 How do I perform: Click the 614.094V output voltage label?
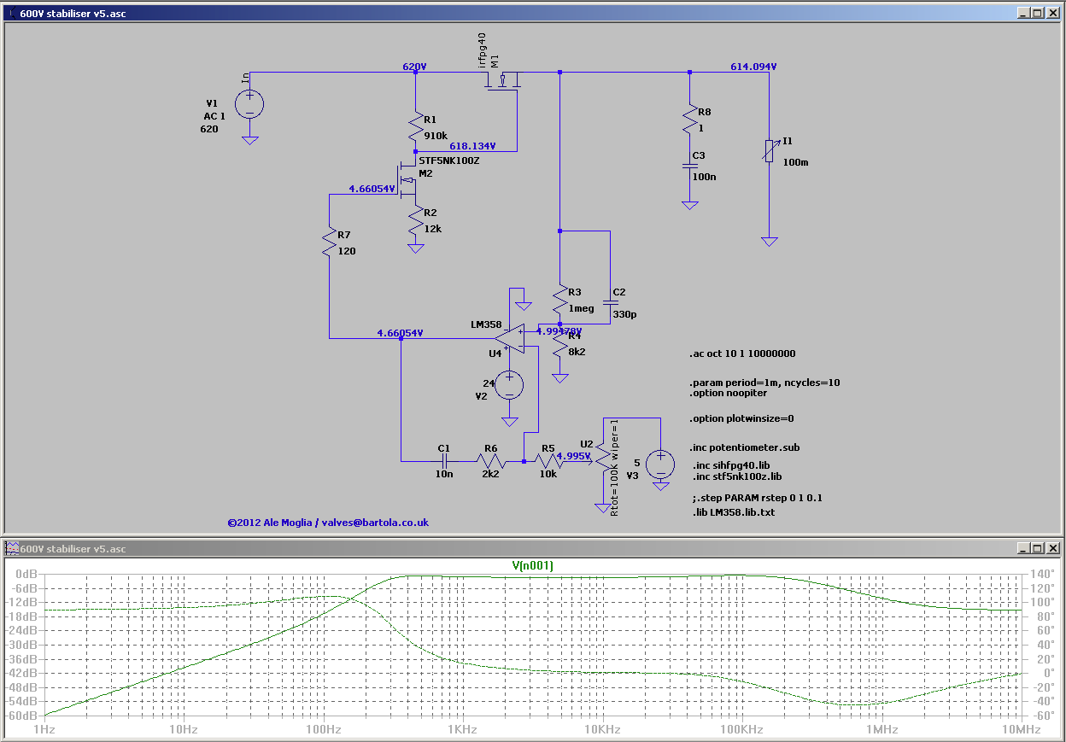[753, 67]
